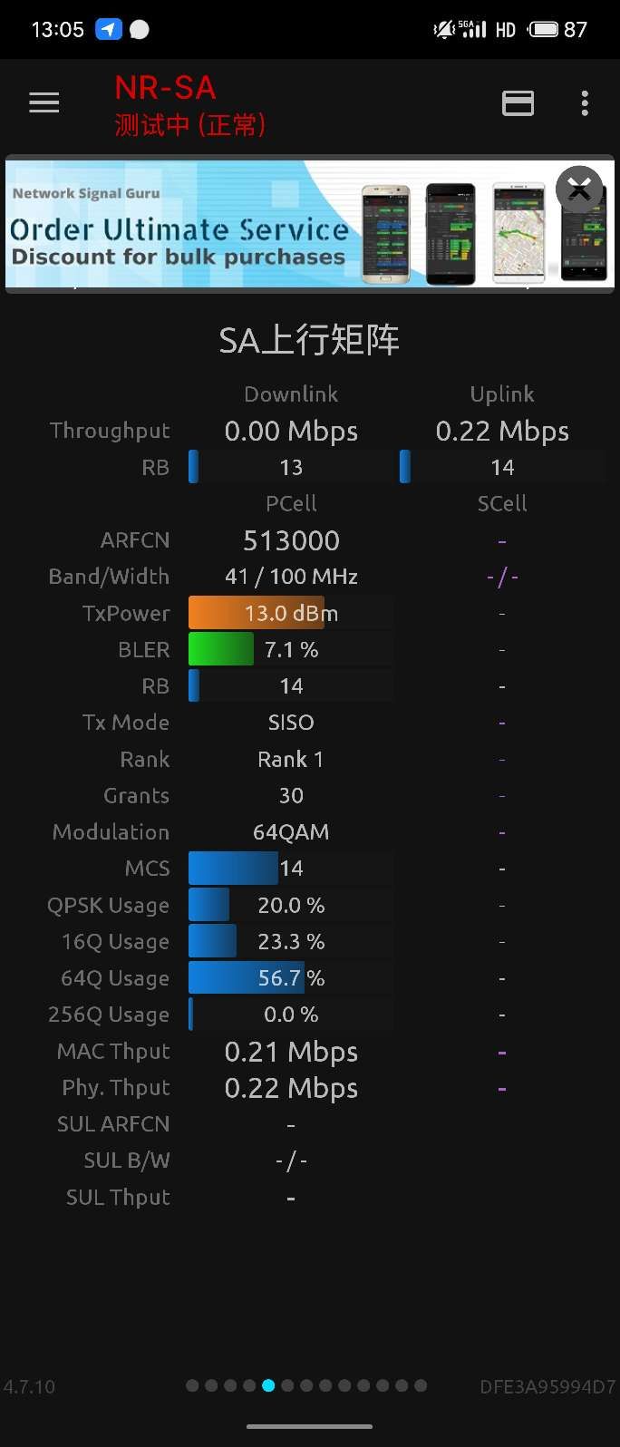The height and width of the screenshot is (1447, 620).
Task: Tap the NR-SA network mode indicator
Action: (x=165, y=88)
